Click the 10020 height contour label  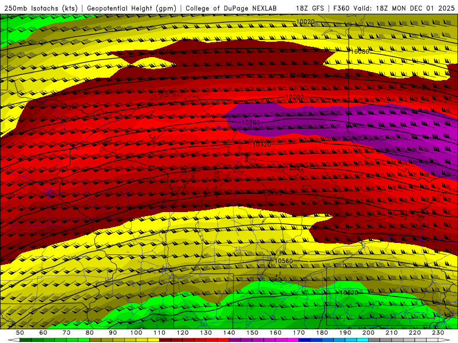pos(305,22)
